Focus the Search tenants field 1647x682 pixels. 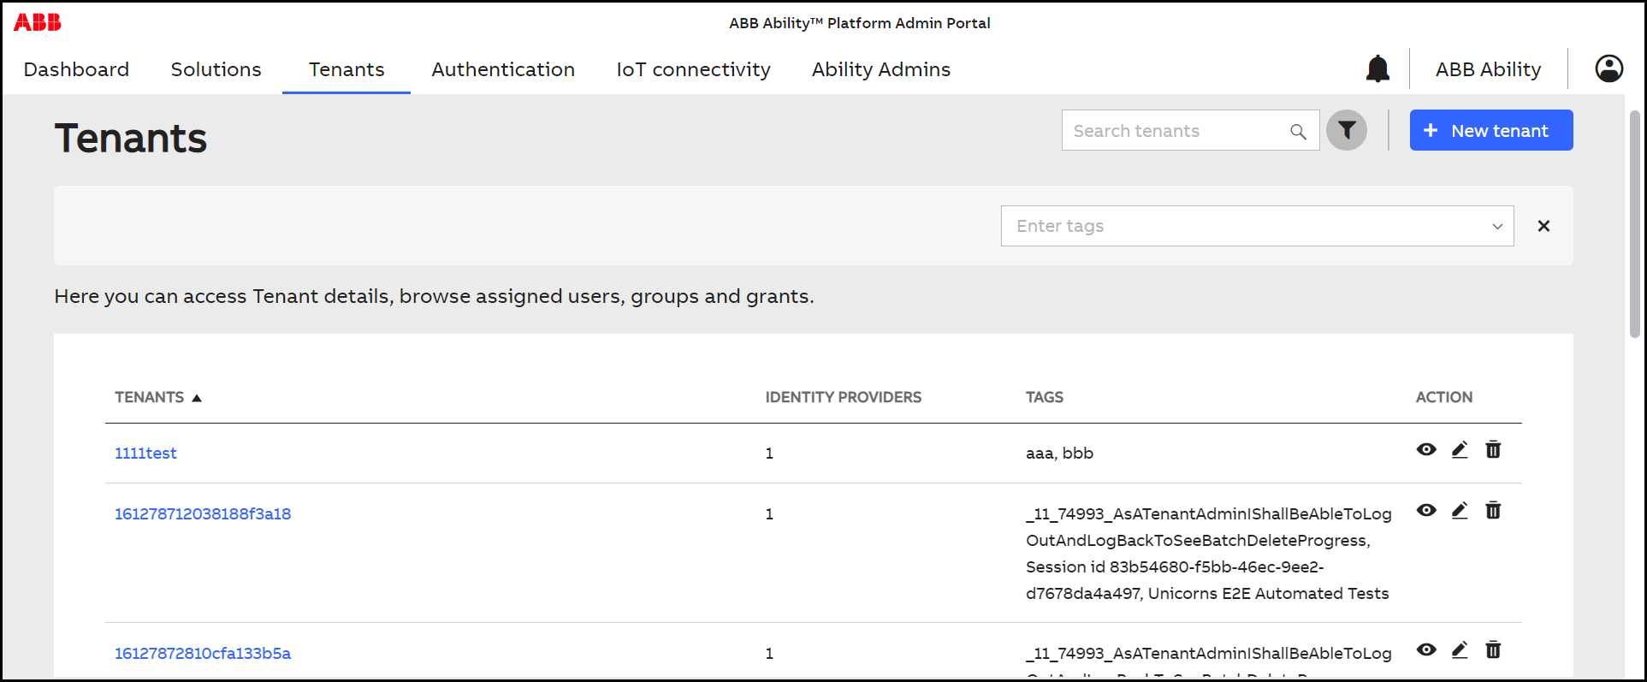[1190, 130]
